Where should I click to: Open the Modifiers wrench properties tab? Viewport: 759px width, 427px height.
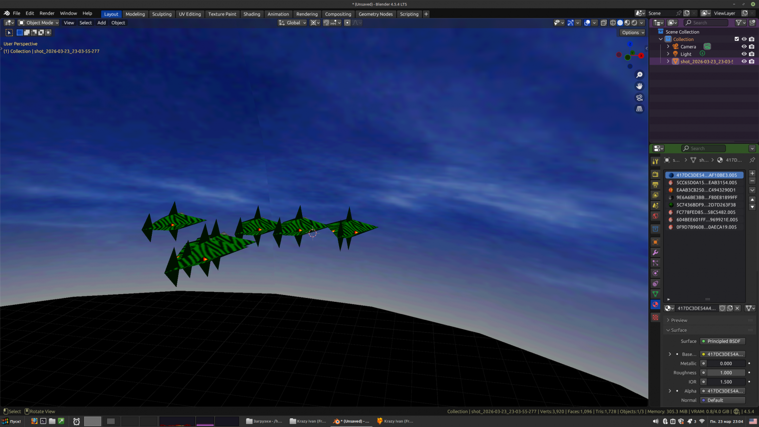[655, 252]
